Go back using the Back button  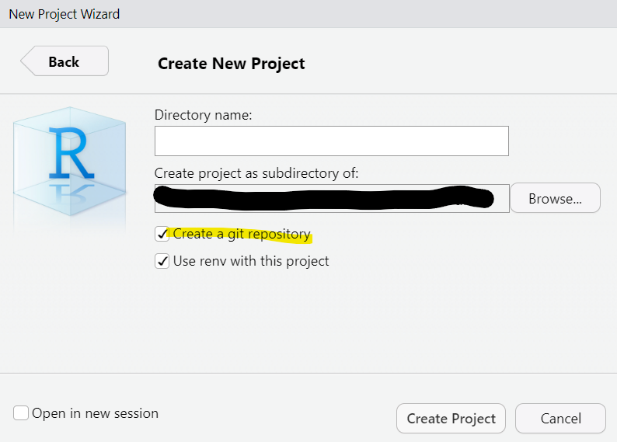(64, 62)
